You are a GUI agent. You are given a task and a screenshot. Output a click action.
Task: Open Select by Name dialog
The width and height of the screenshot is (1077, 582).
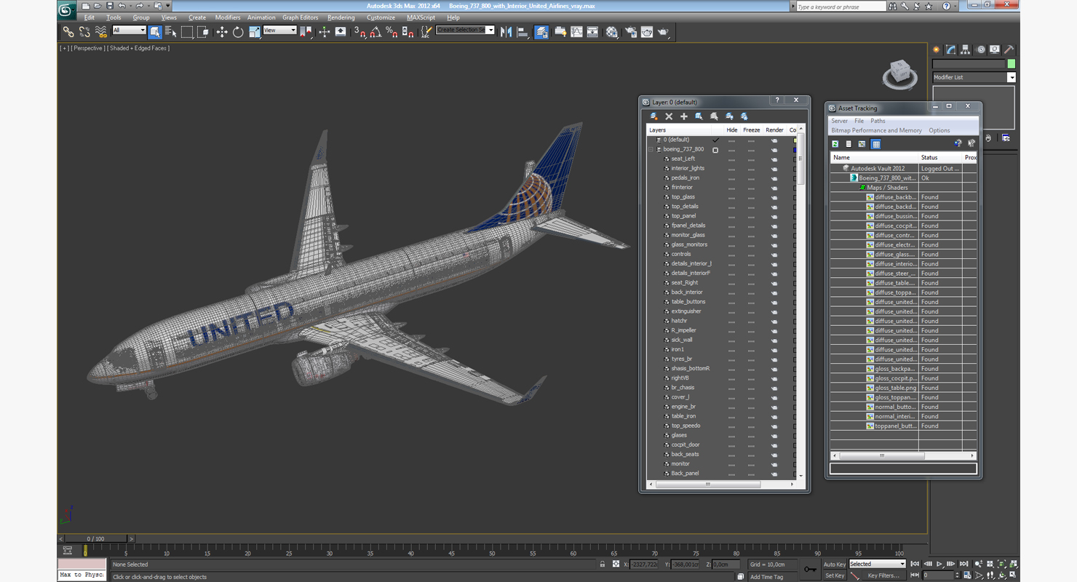coord(171,31)
